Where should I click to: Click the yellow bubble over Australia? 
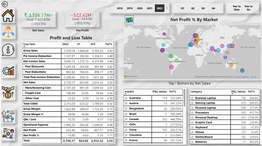[231, 65]
